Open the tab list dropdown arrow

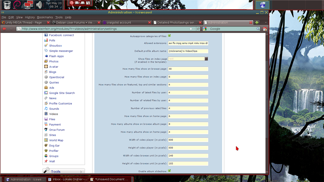[x=265, y=22]
